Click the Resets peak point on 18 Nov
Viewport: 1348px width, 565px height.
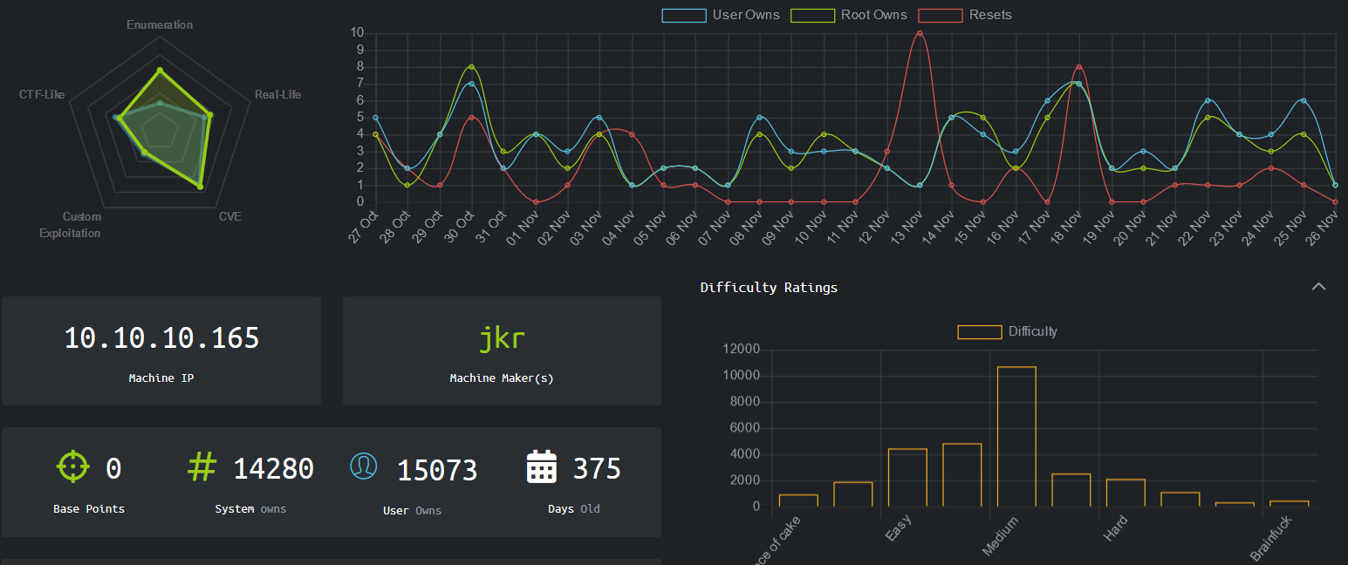click(1079, 67)
